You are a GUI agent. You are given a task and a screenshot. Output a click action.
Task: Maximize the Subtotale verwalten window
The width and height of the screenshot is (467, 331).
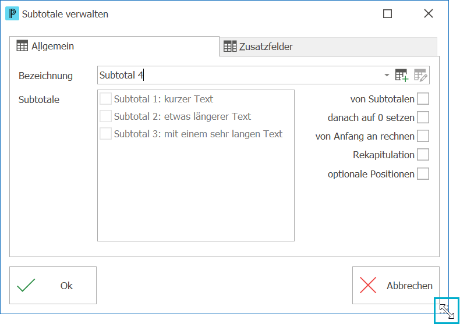[x=387, y=14]
